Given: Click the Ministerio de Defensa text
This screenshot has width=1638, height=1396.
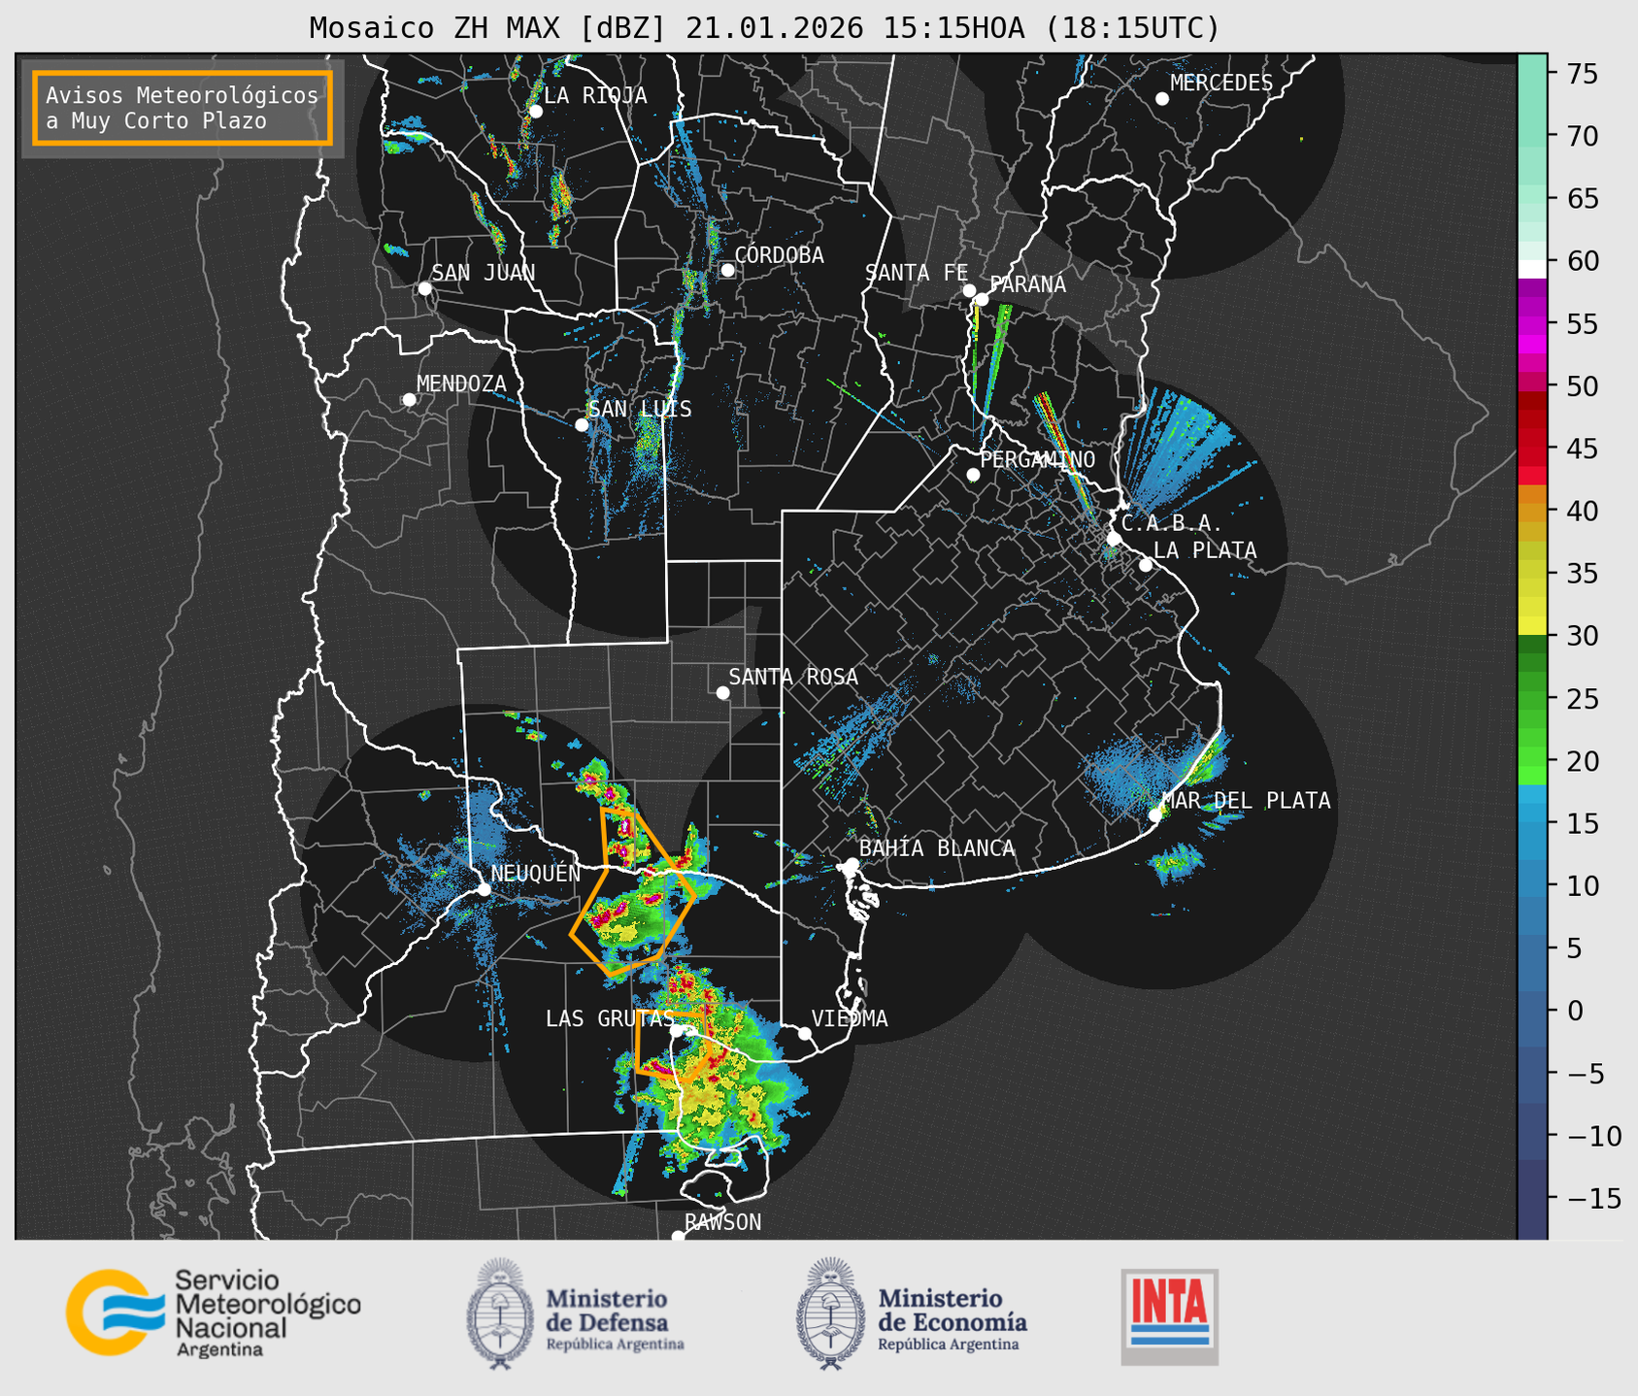Looking at the screenshot, I should pos(615,1318).
